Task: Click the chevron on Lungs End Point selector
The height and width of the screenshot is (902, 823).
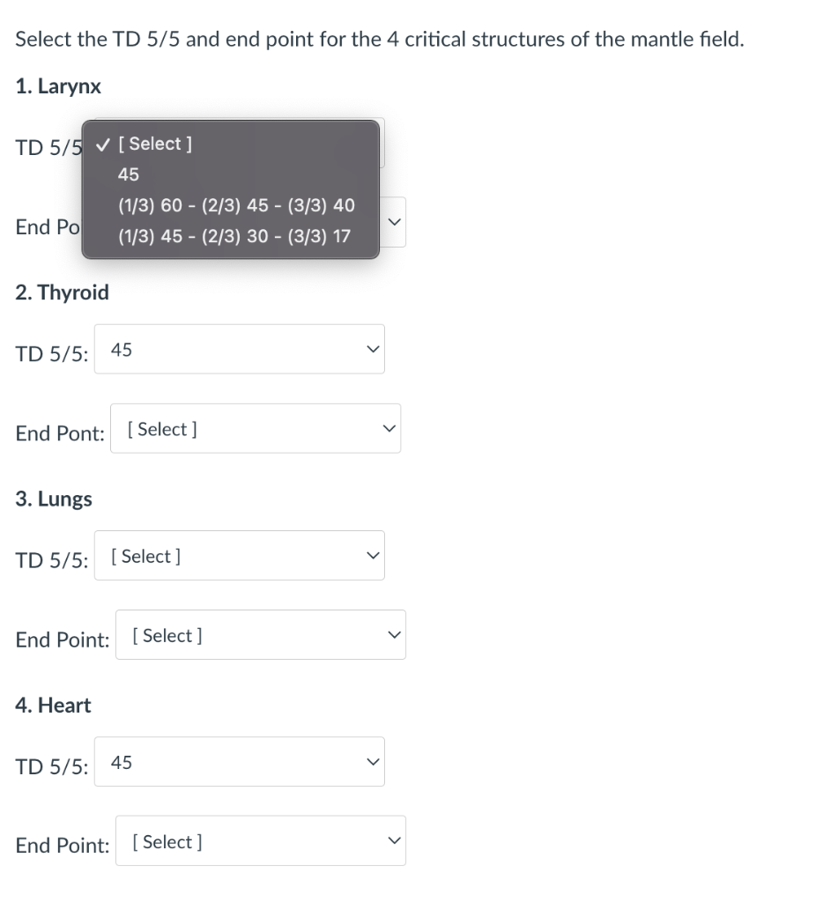Action: pyautogui.click(x=393, y=634)
